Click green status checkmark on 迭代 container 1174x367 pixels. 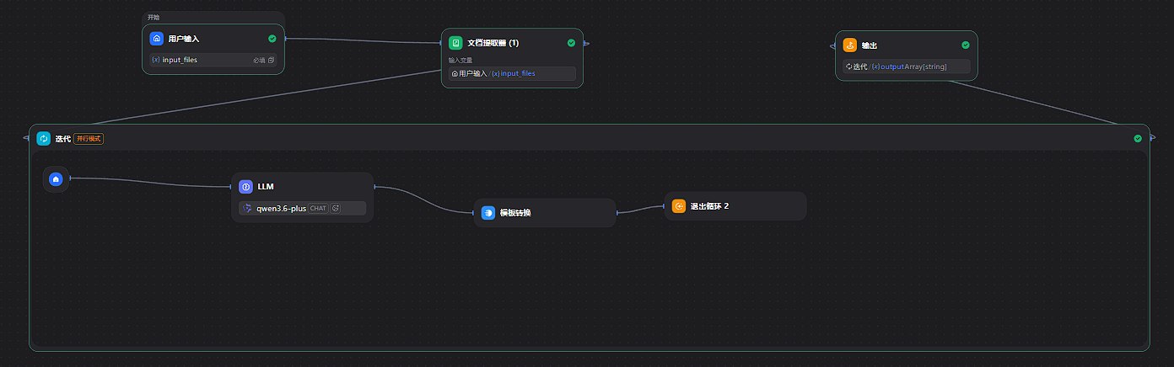(x=1138, y=139)
